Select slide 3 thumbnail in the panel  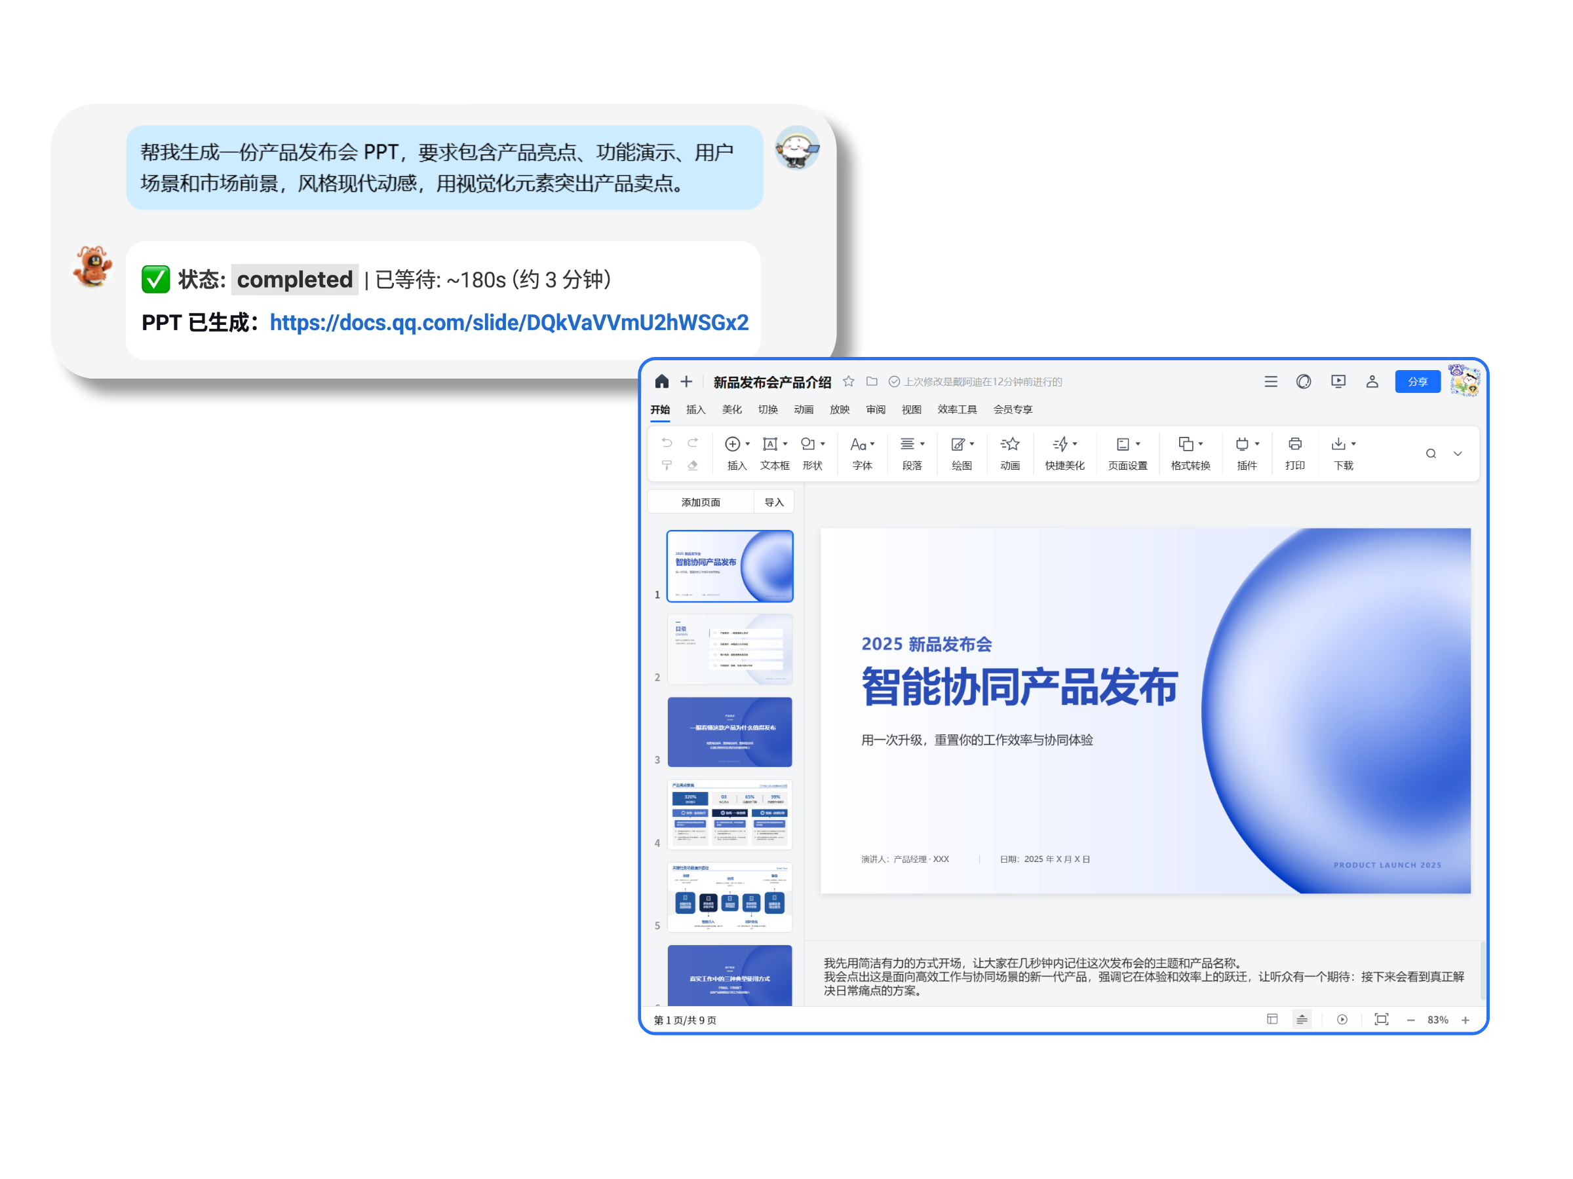pos(729,731)
